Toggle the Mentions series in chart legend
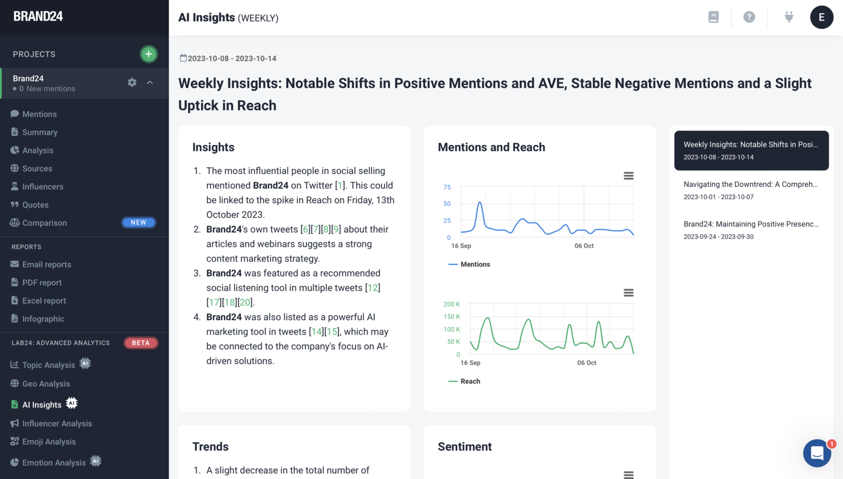 pos(469,263)
